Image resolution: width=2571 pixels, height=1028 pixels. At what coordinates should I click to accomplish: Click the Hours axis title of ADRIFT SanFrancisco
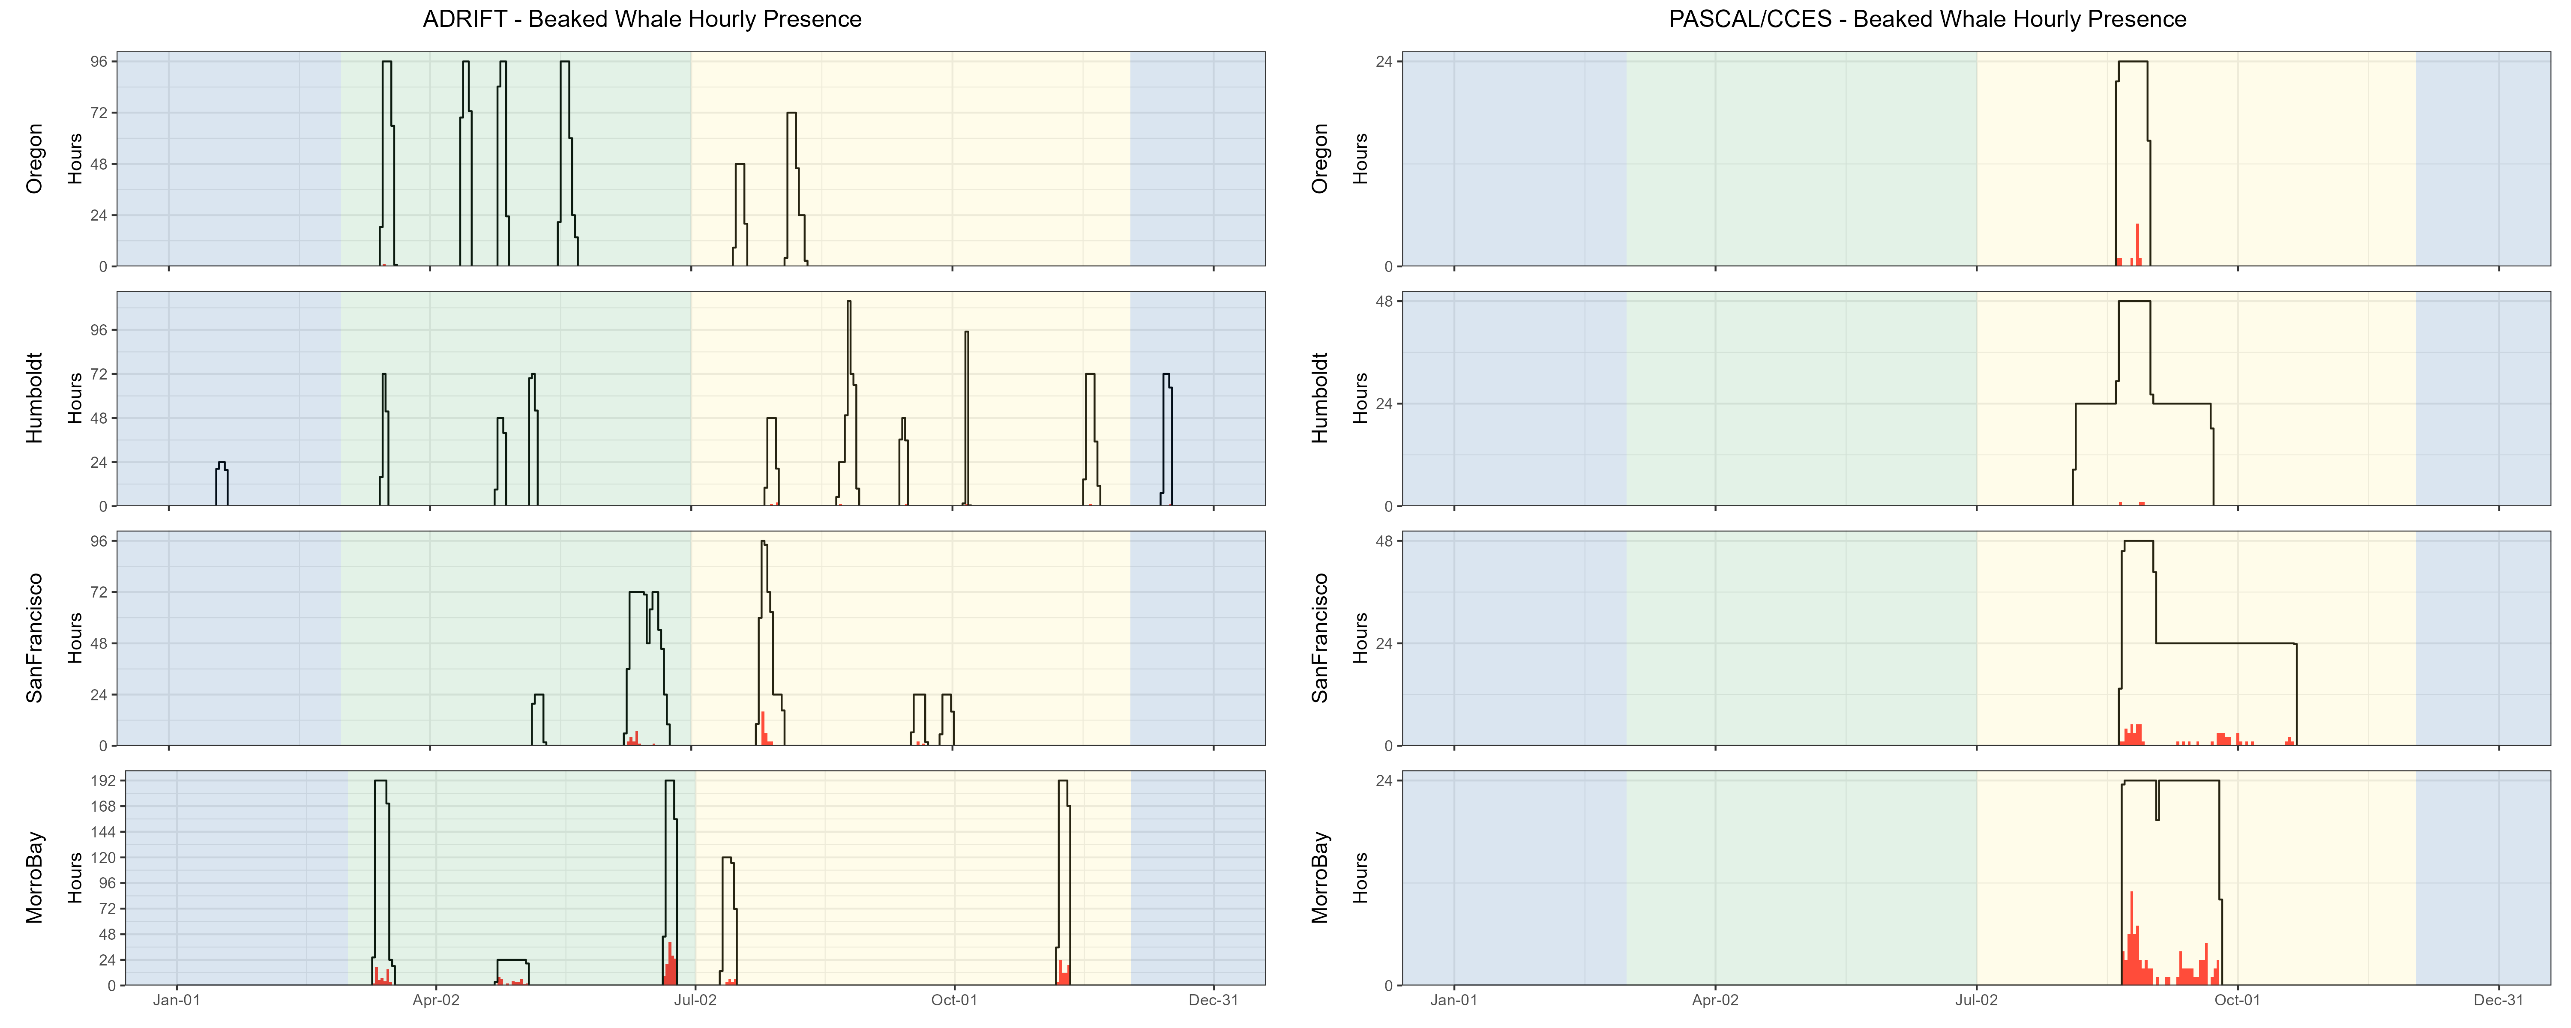pos(75,638)
